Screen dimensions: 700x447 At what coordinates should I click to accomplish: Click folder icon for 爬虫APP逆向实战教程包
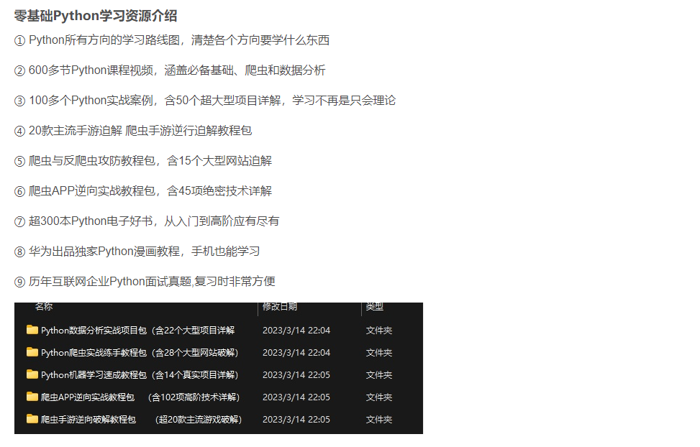(x=32, y=397)
